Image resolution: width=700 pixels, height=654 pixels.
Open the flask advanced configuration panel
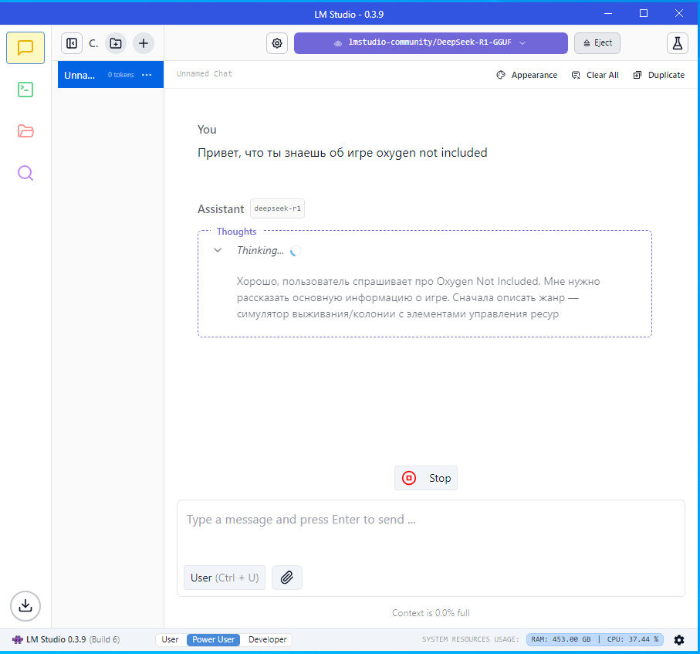677,43
